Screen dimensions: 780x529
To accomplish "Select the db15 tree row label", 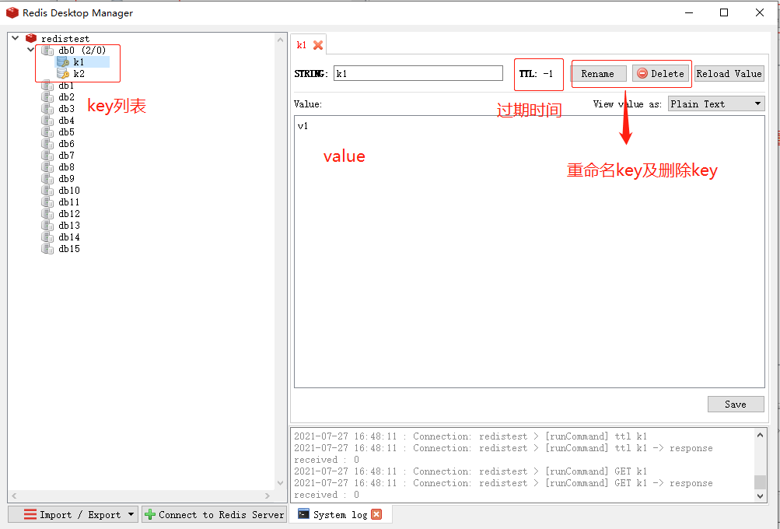I will pos(69,249).
